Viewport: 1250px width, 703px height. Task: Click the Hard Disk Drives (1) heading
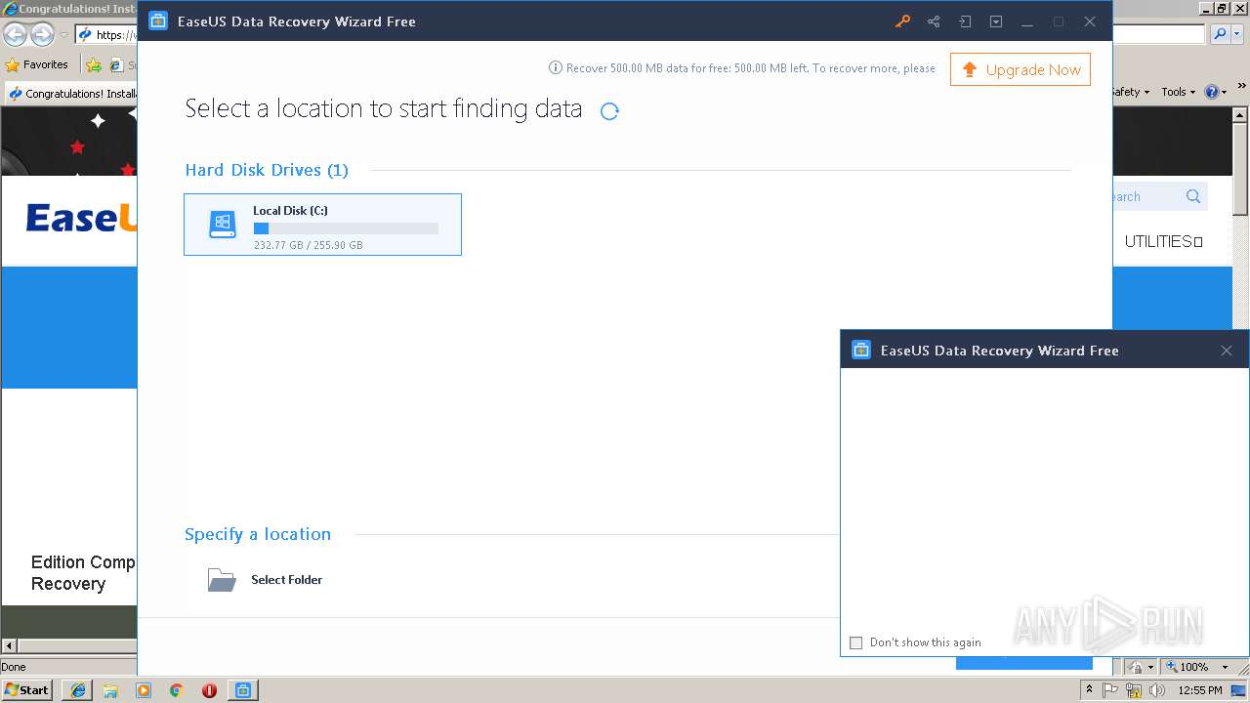[x=267, y=170]
